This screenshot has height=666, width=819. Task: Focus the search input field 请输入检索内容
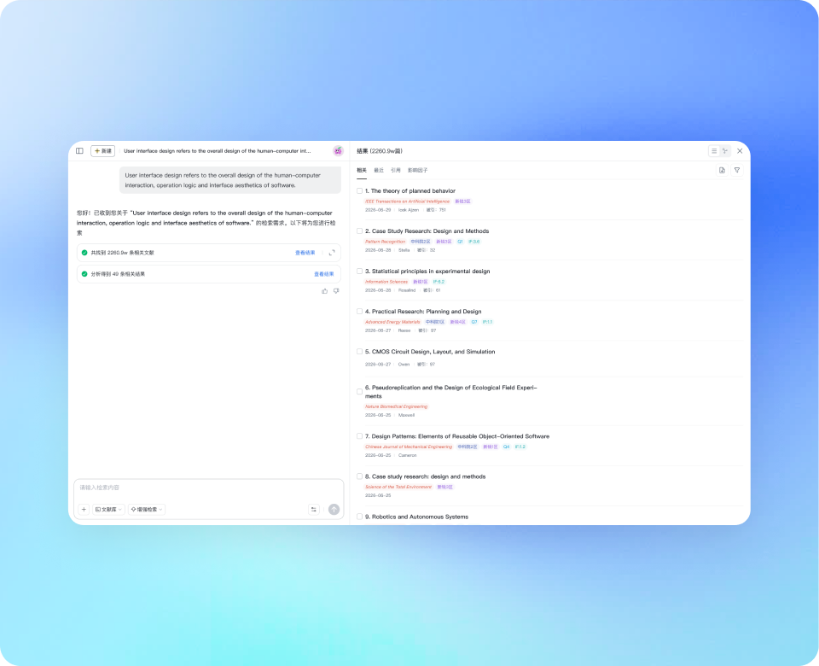tap(208, 488)
